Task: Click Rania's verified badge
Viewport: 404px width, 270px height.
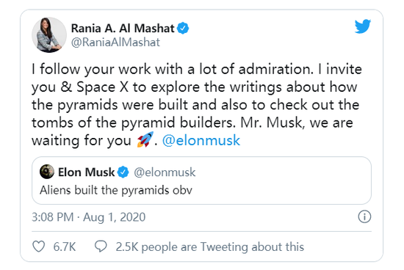Action: pyautogui.click(x=183, y=28)
